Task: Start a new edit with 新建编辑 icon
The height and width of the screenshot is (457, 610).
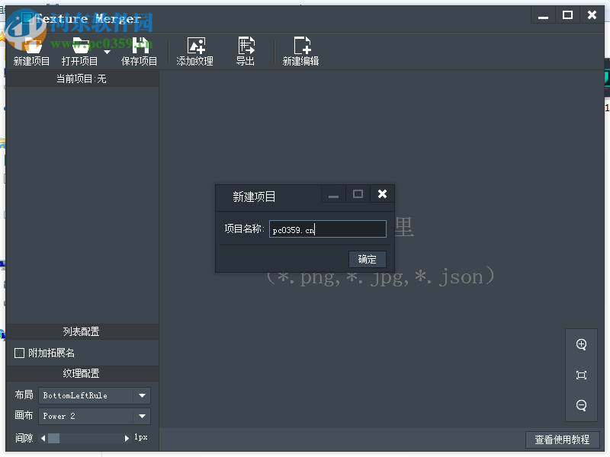Action: pos(300,50)
